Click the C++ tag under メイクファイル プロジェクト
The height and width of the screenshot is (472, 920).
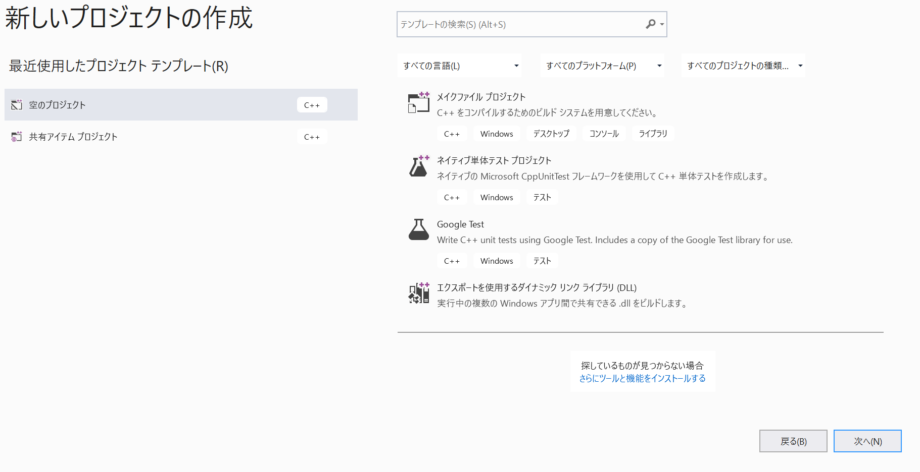click(x=452, y=134)
